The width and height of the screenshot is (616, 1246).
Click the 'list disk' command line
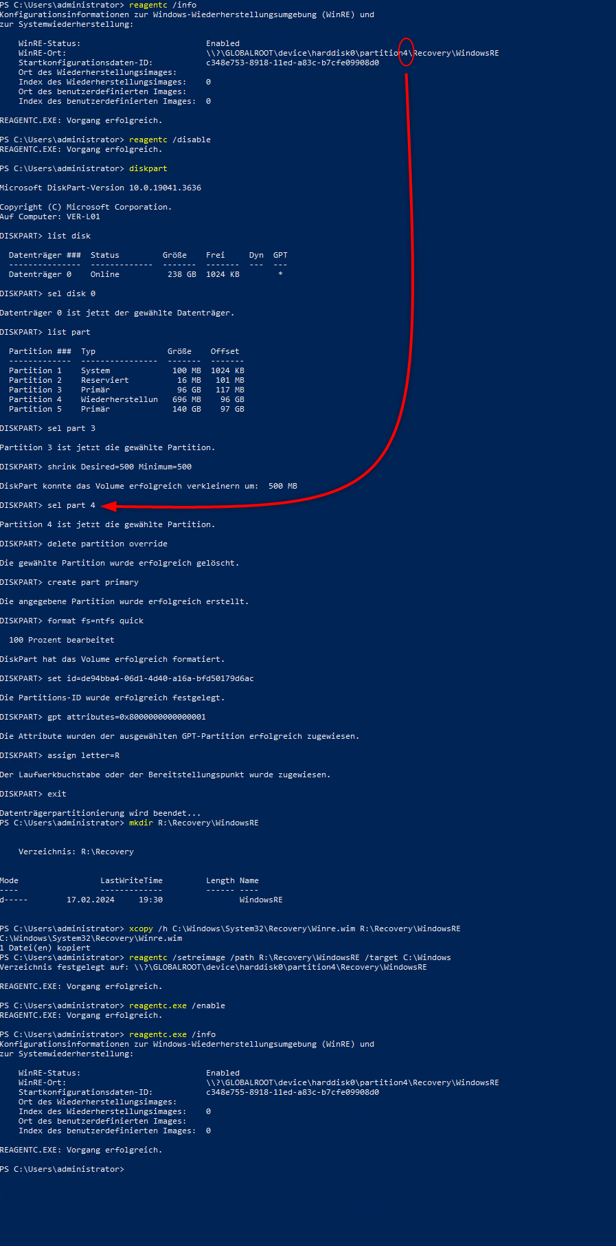pyautogui.click(x=69, y=236)
